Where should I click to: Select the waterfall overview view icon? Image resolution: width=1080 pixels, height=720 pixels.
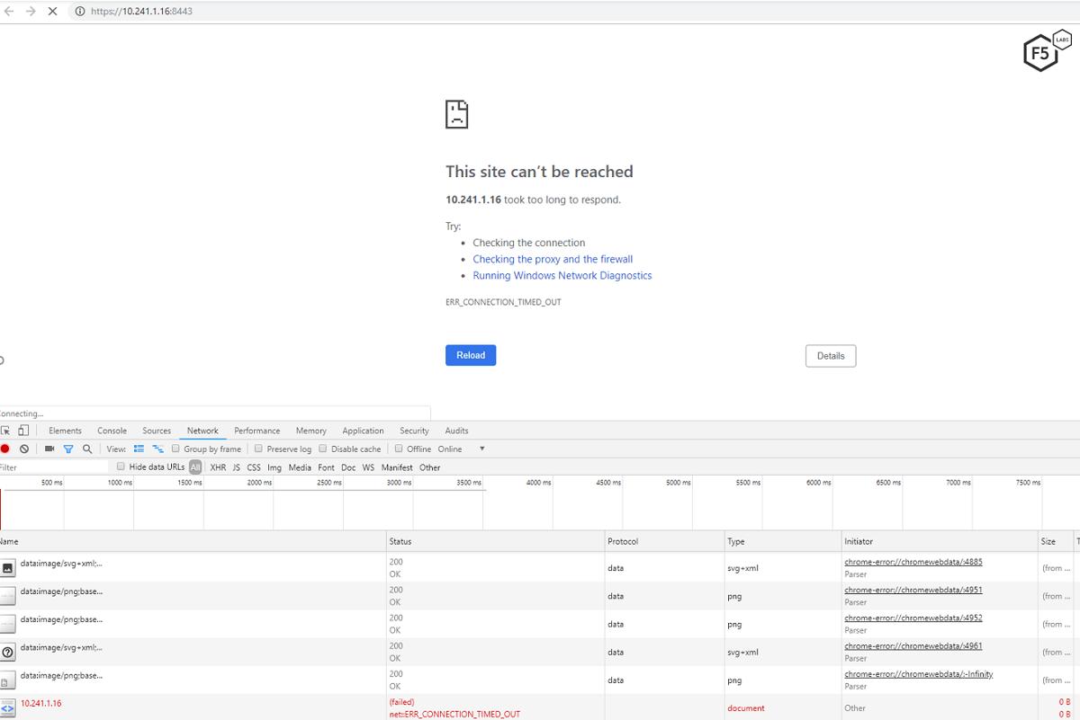point(157,449)
